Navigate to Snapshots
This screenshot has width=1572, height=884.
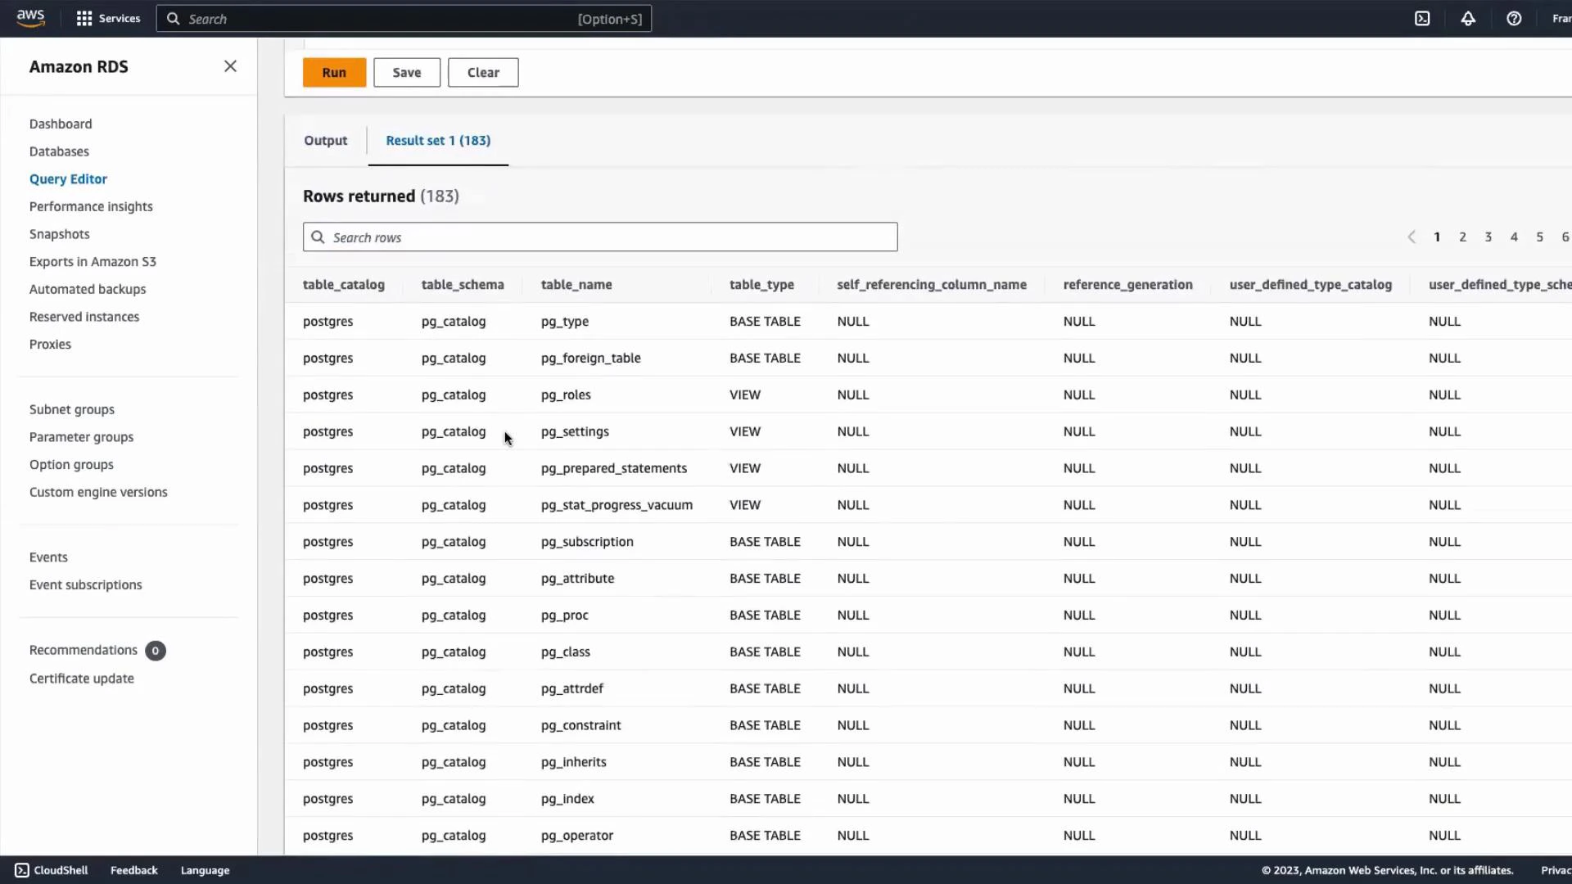(59, 233)
